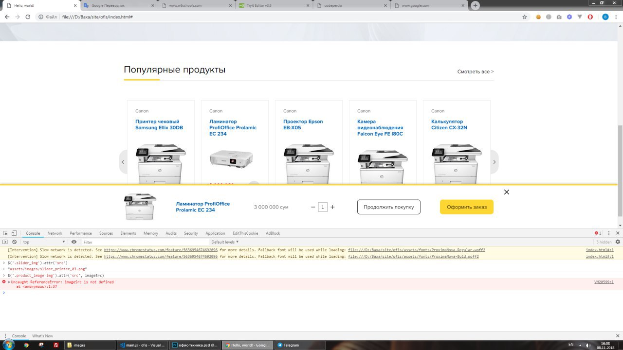The image size is (623, 350).
Task: Switch to Photoshop офис-техника.psd taskbar item
Action: [x=195, y=345]
